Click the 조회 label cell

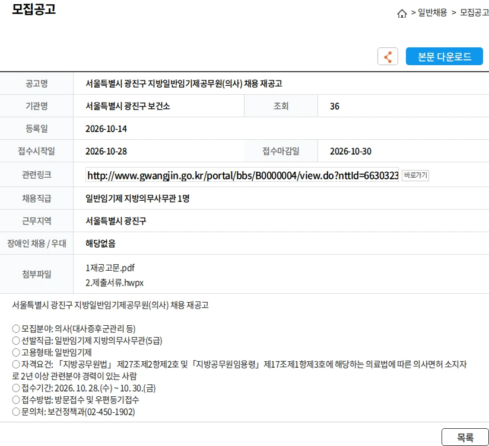(281, 106)
